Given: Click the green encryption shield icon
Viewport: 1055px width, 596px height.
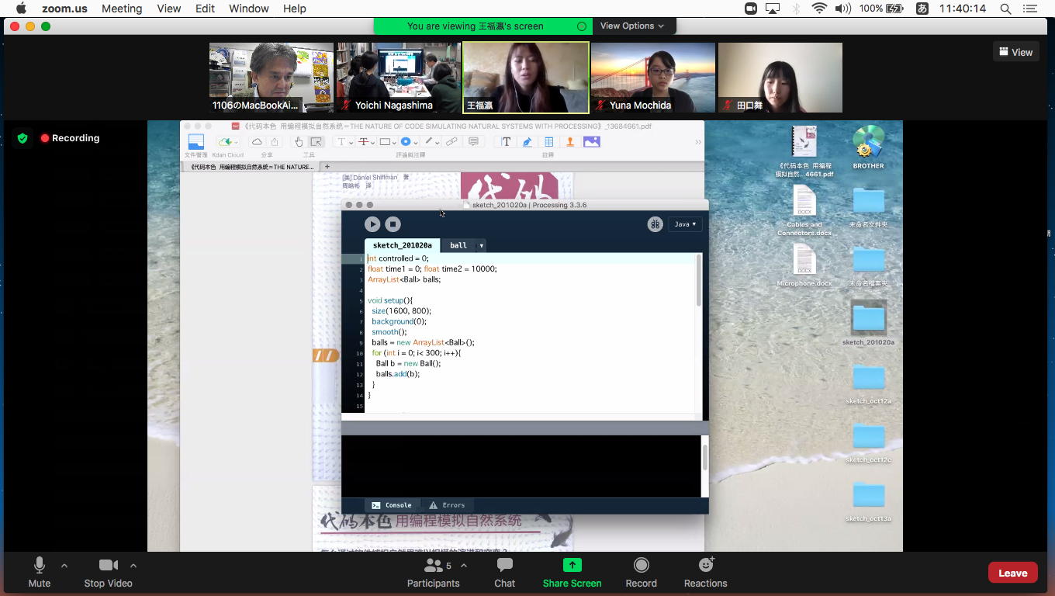Looking at the screenshot, I should 22,138.
